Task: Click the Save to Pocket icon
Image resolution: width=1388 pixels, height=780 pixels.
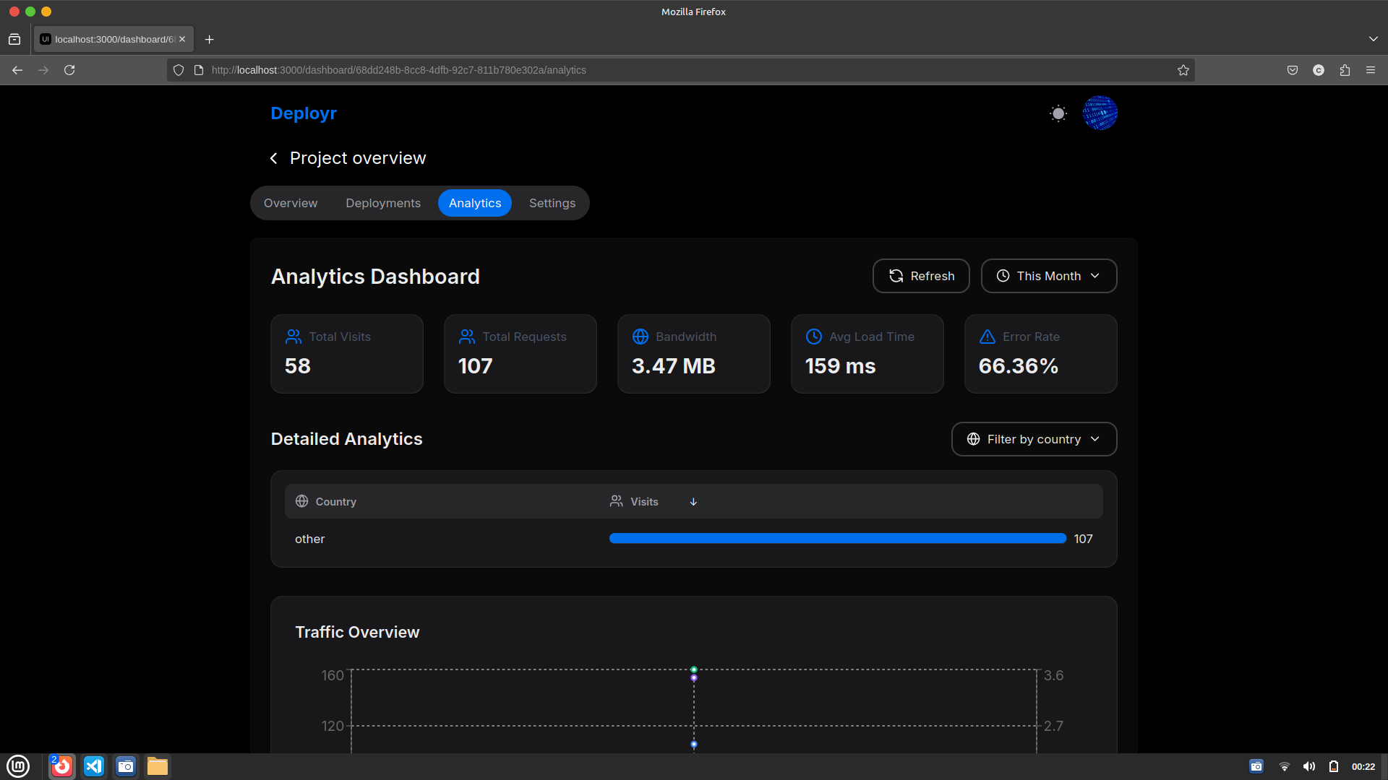Action: 1293,70
